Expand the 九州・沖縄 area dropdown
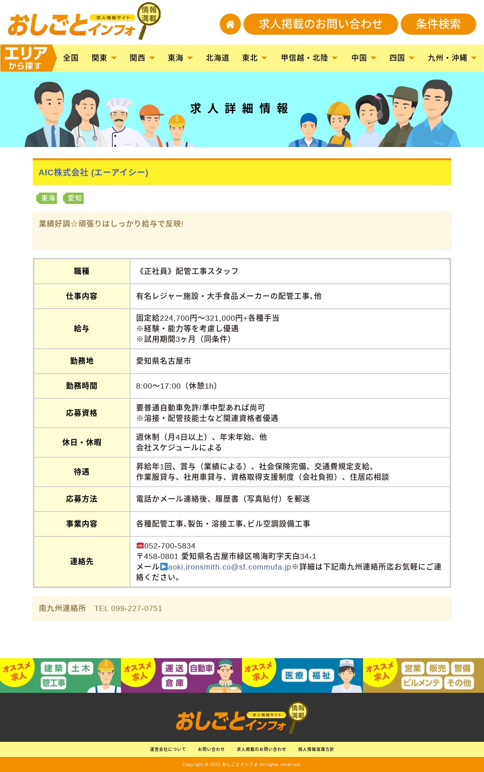The height and width of the screenshot is (772, 484). (x=452, y=58)
